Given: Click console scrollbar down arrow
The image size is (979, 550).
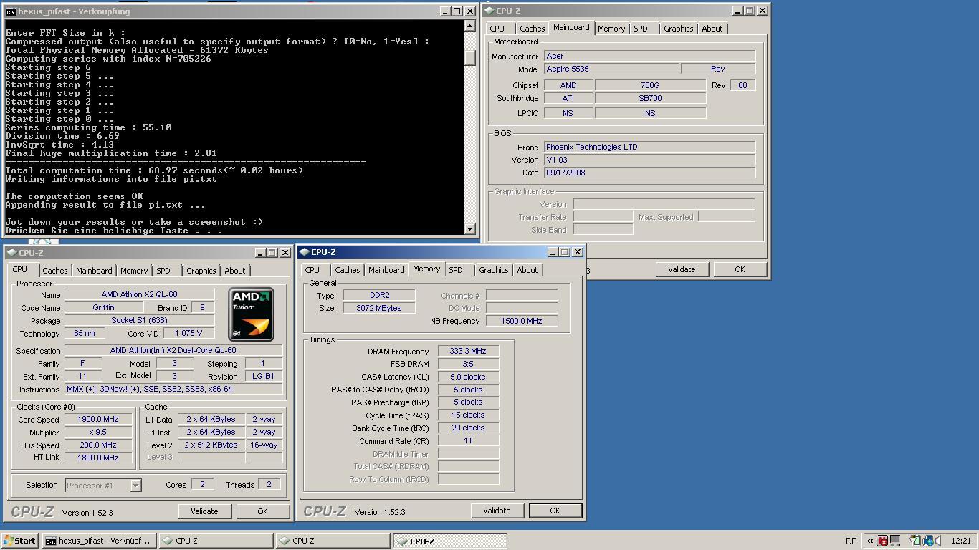Looking at the screenshot, I should point(470,229).
